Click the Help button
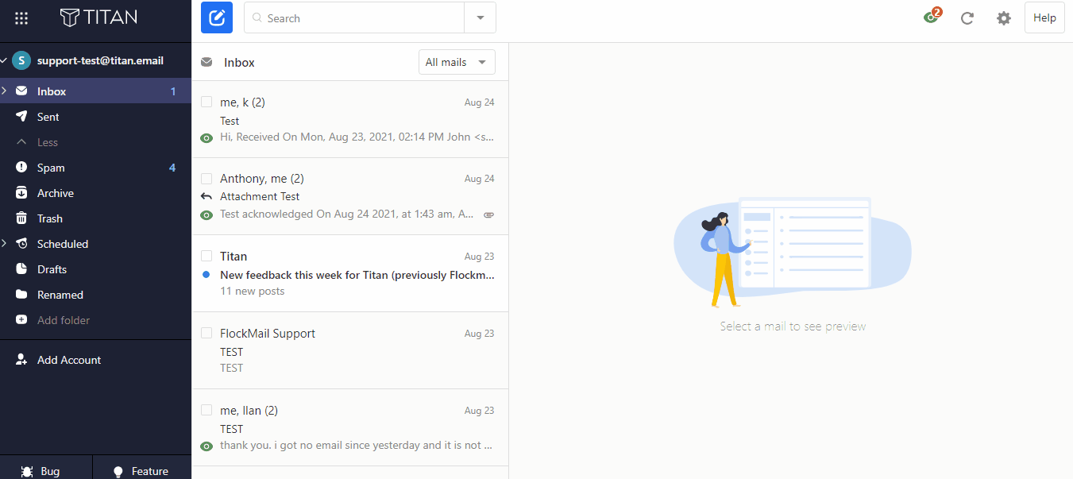 [1044, 17]
